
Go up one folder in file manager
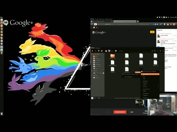coord(99,51)
